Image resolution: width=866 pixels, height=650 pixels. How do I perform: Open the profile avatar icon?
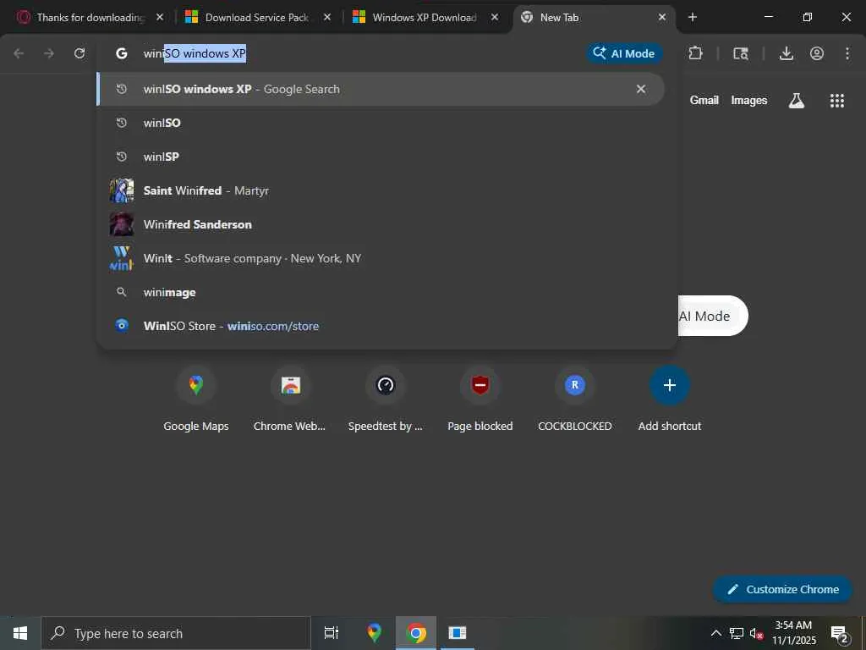(x=817, y=53)
